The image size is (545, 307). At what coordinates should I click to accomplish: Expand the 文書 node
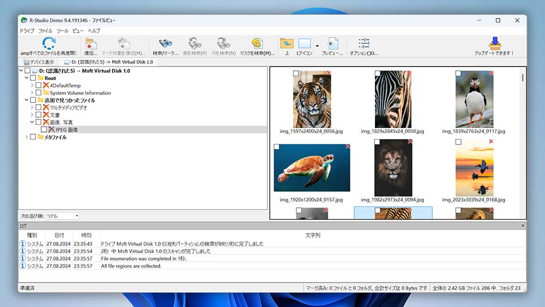(x=32, y=115)
